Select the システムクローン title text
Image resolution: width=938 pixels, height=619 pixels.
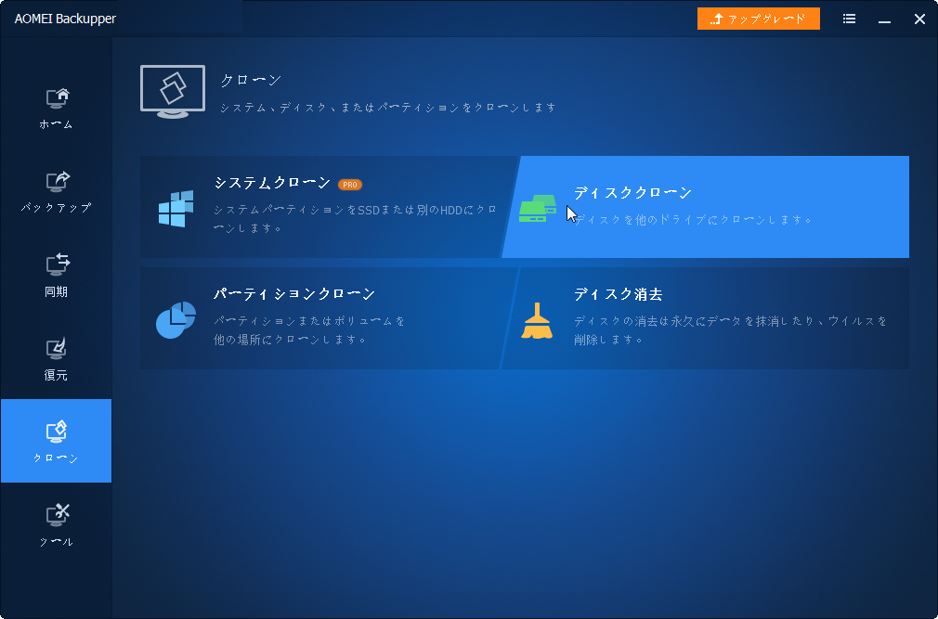point(273,183)
